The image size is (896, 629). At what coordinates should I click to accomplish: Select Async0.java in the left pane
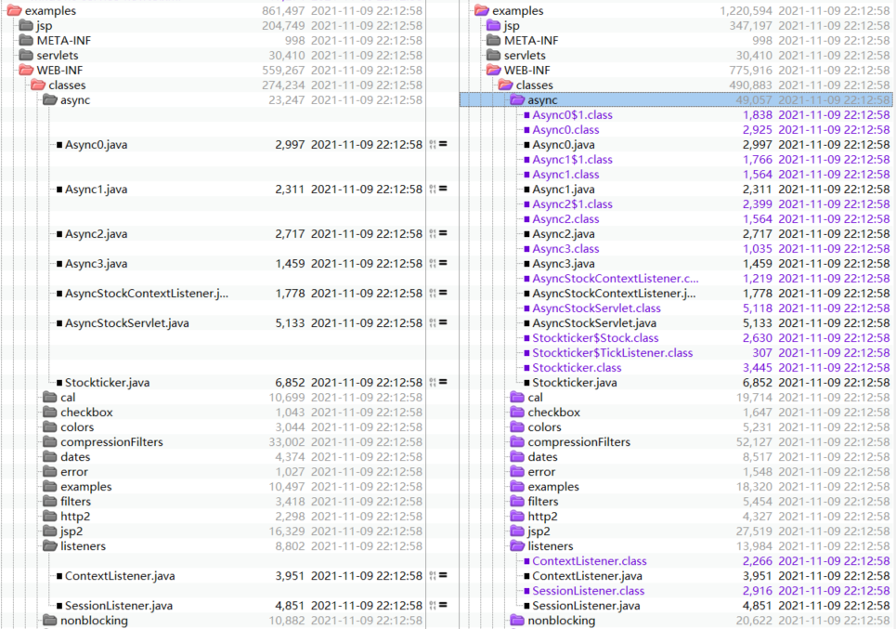pyautogui.click(x=96, y=145)
